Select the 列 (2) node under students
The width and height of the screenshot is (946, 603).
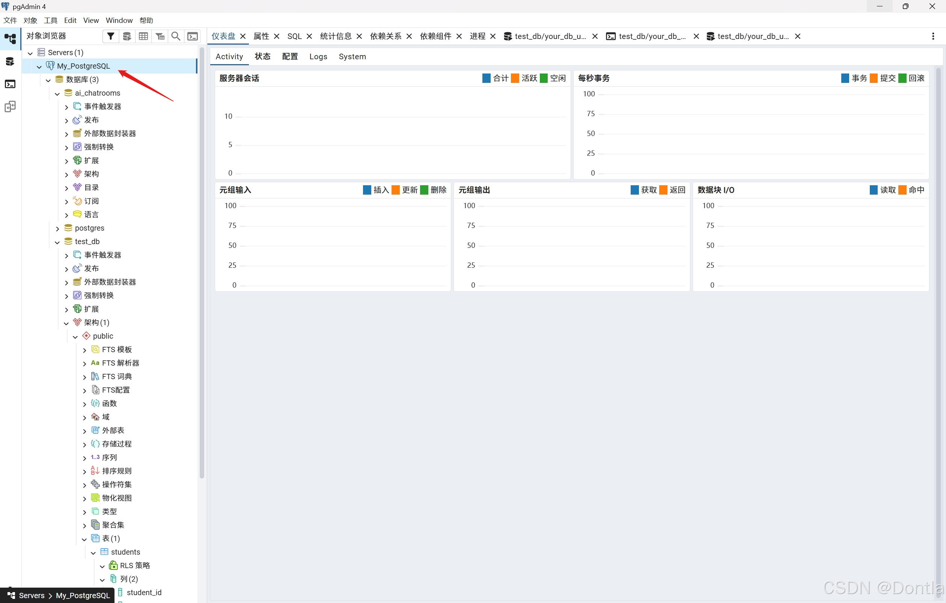[129, 579]
